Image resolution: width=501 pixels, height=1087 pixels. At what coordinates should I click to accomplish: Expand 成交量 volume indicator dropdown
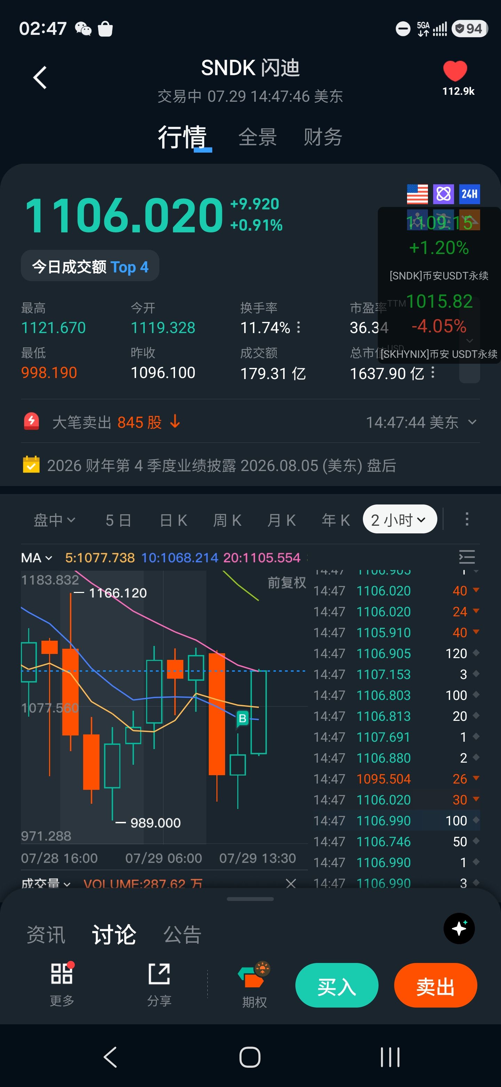pos(46,883)
